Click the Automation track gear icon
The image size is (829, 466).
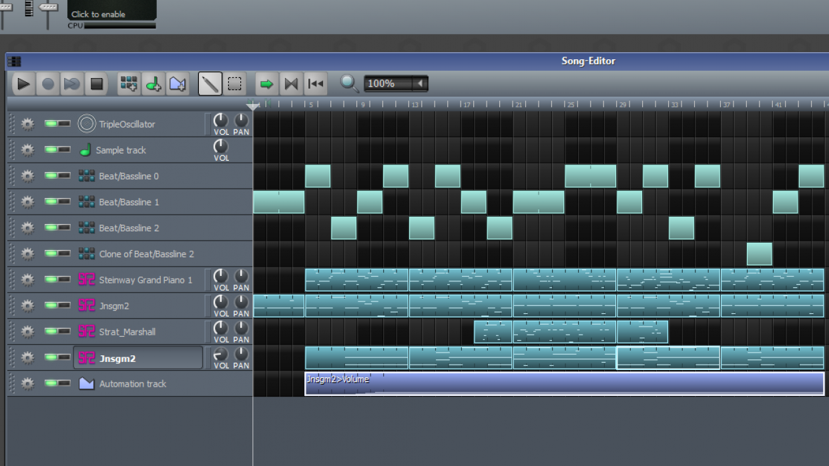click(27, 383)
